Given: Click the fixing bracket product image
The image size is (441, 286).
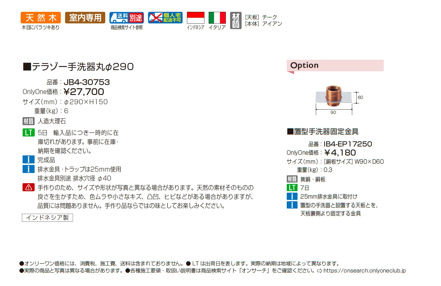Looking at the screenshot, I should 334,96.
